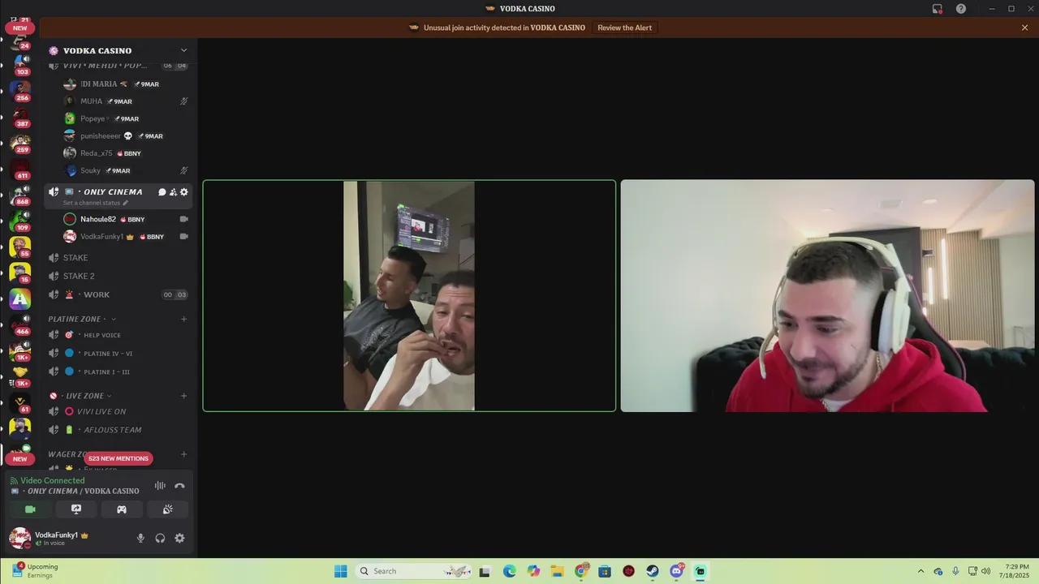
Task: Invite people to ONLY CINEMA channel
Action: [173, 192]
